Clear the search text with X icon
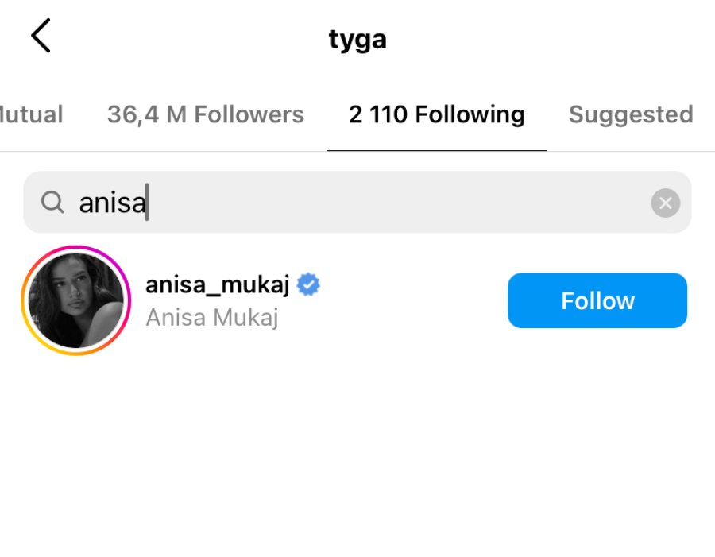This screenshot has width=715, height=557. coord(665,203)
